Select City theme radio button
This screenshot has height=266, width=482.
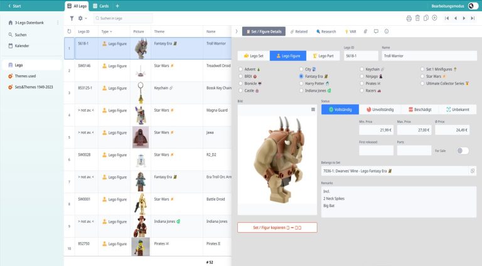click(301, 70)
